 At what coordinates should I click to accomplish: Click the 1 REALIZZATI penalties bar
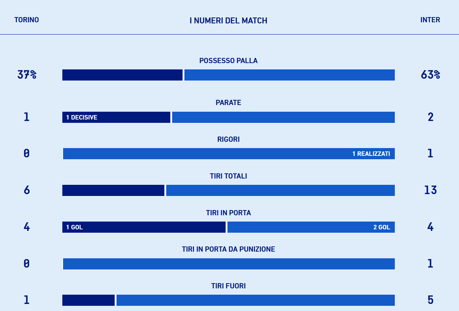[x=229, y=154]
